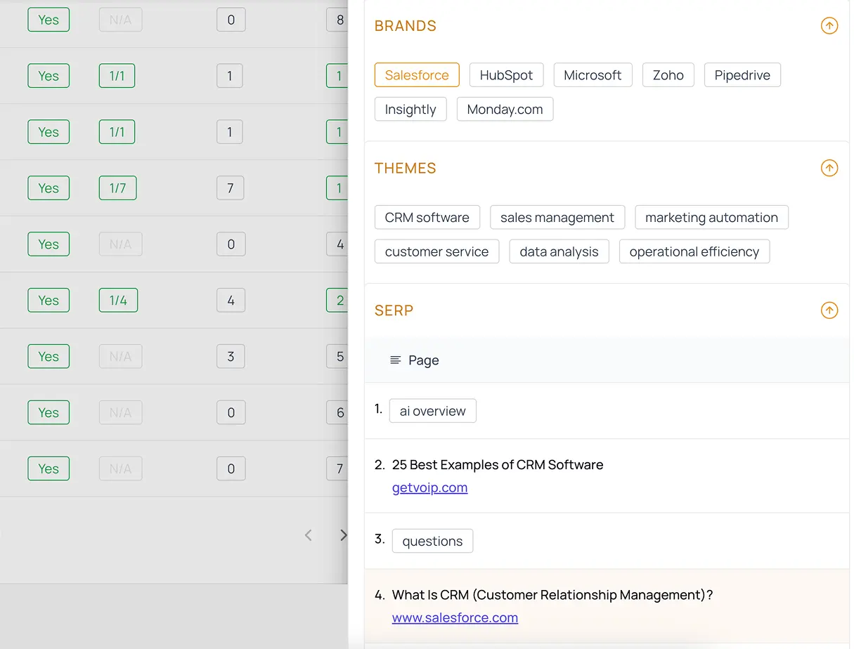The height and width of the screenshot is (649, 854).
Task: Open the www.salesforce.com link
Action: pos(455,618)
